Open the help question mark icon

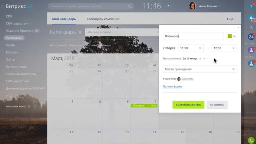tap(251, 6)
